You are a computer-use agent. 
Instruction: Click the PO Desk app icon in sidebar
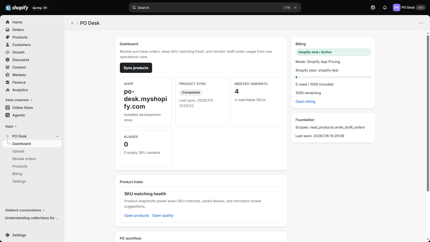coord(8,136)
